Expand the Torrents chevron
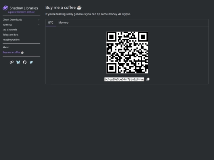Image resolution: width=214 pixels, height=160 pixels. [x=39, y=24]
